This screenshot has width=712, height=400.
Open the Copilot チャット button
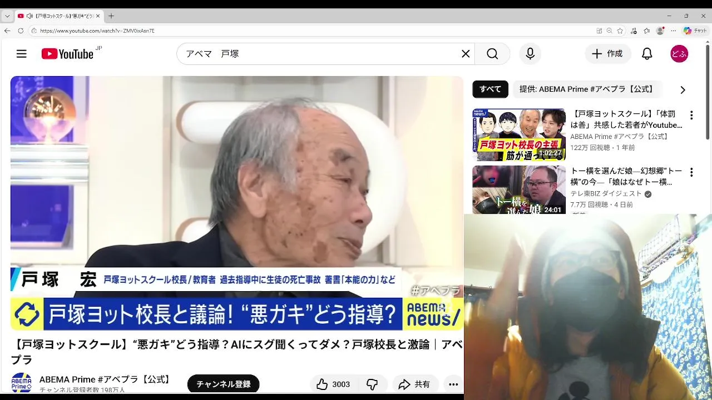695,31
